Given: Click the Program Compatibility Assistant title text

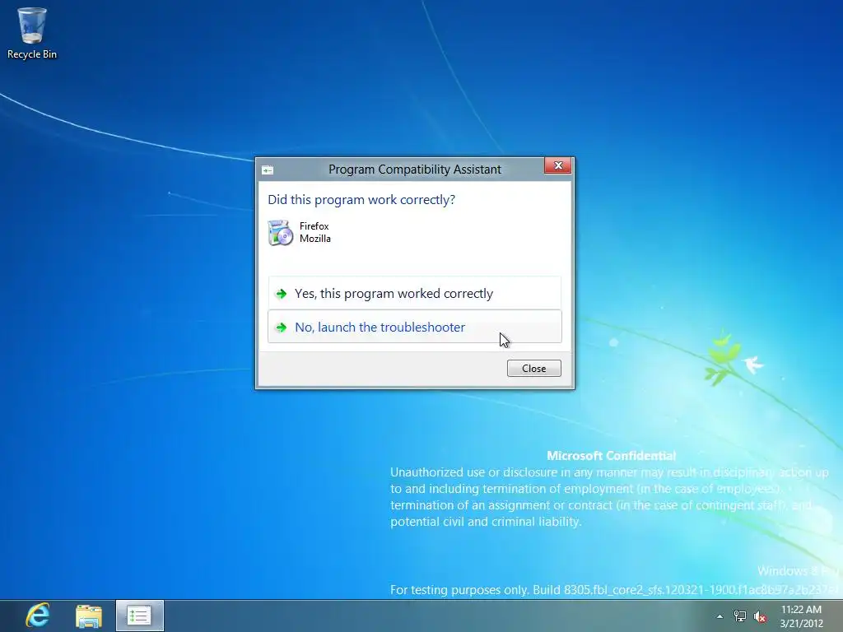Looking at the screenshot, I should tap(415, 170).
